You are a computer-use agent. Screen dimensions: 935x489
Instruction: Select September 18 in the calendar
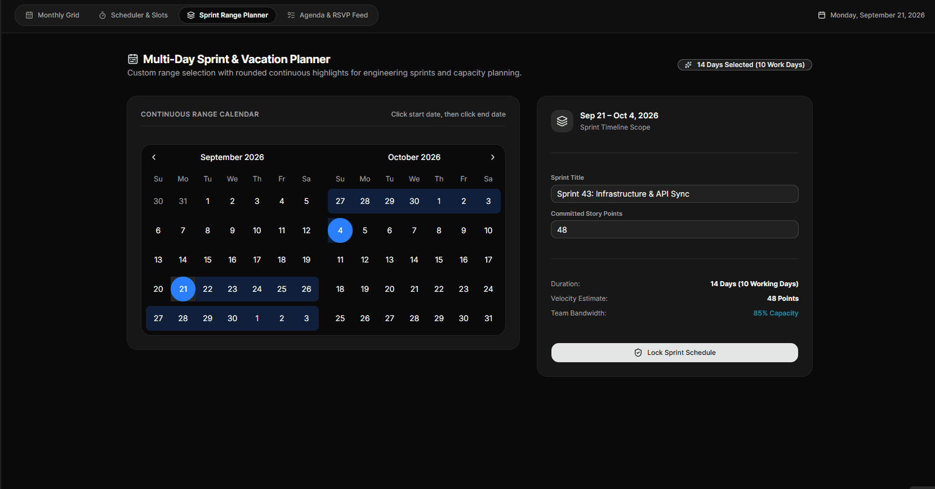click(x=282, y=260)
